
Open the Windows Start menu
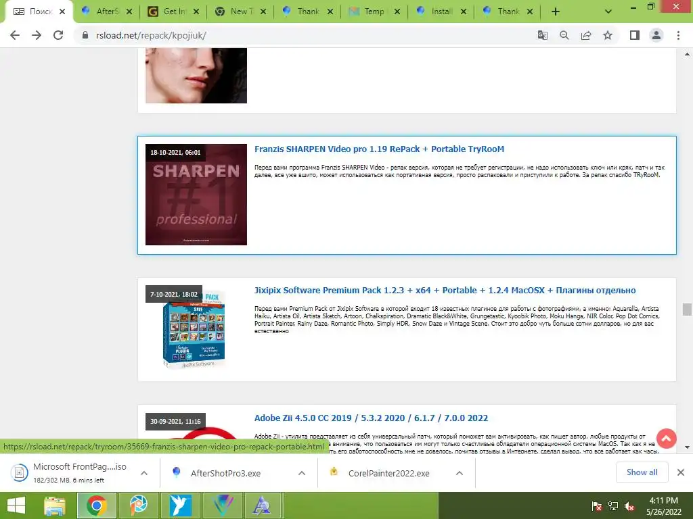click(x=16, y=505)
